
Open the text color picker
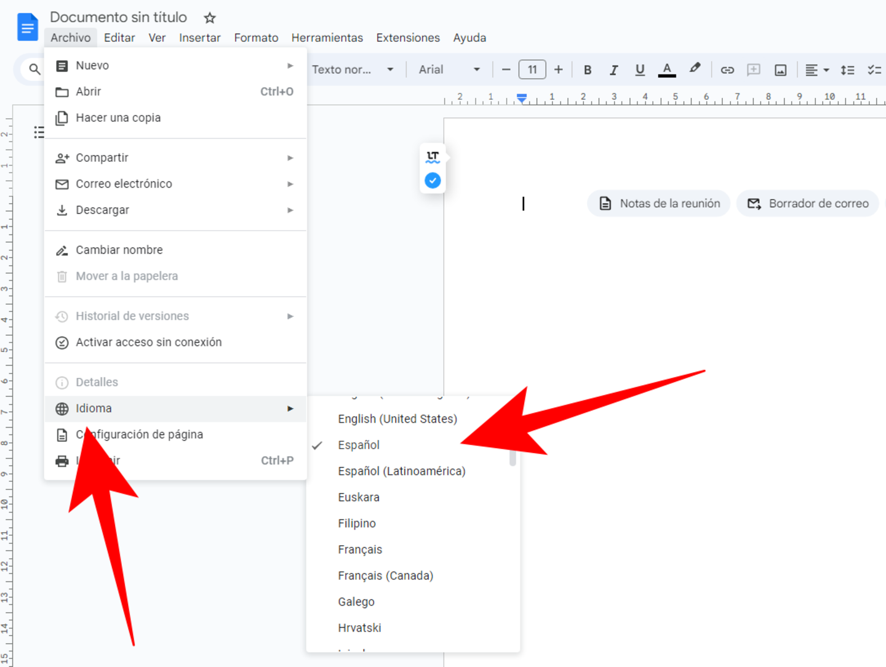667,70
